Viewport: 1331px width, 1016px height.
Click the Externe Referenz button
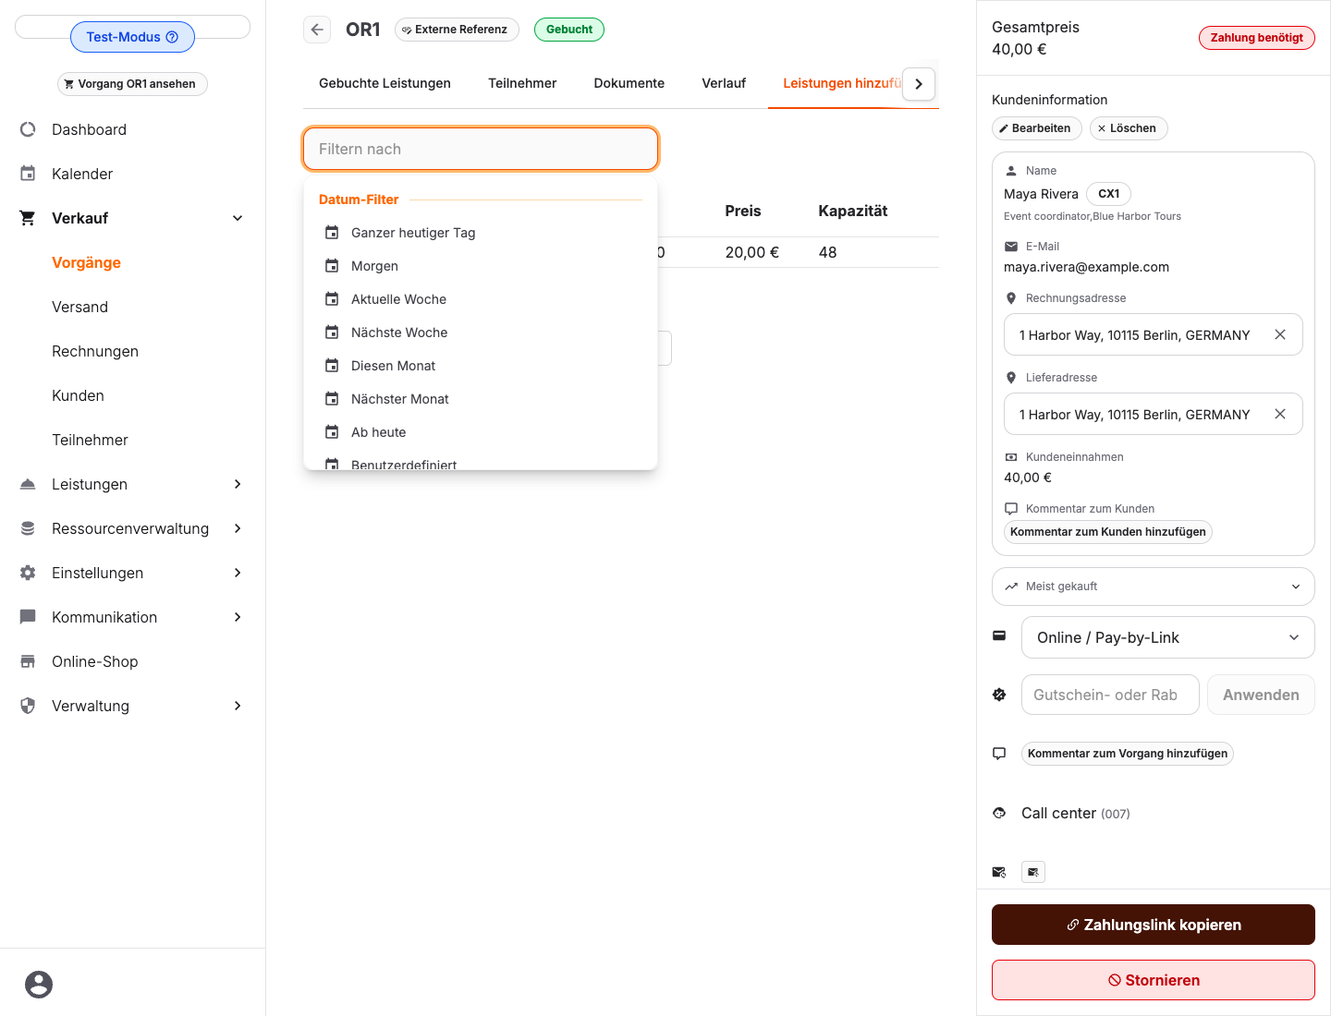tap(457, 30)
